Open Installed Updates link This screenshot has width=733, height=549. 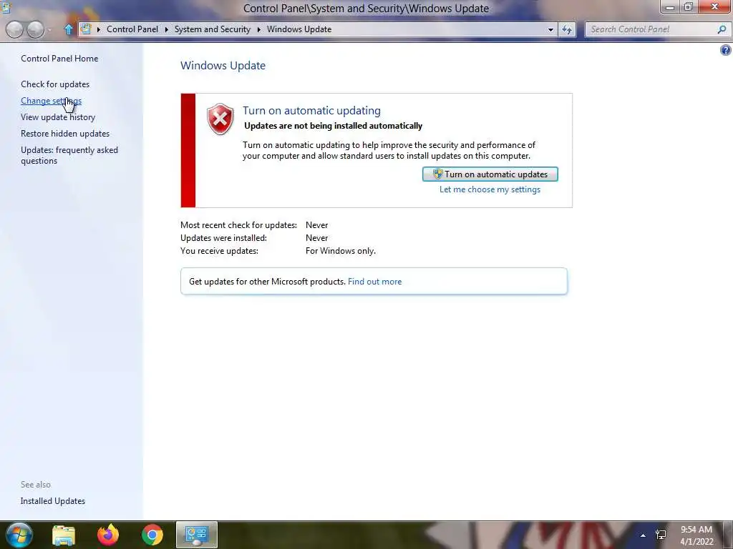tap(53, 500)
